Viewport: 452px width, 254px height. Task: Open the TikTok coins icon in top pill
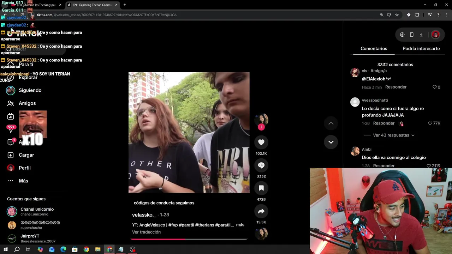pos(402,35)
